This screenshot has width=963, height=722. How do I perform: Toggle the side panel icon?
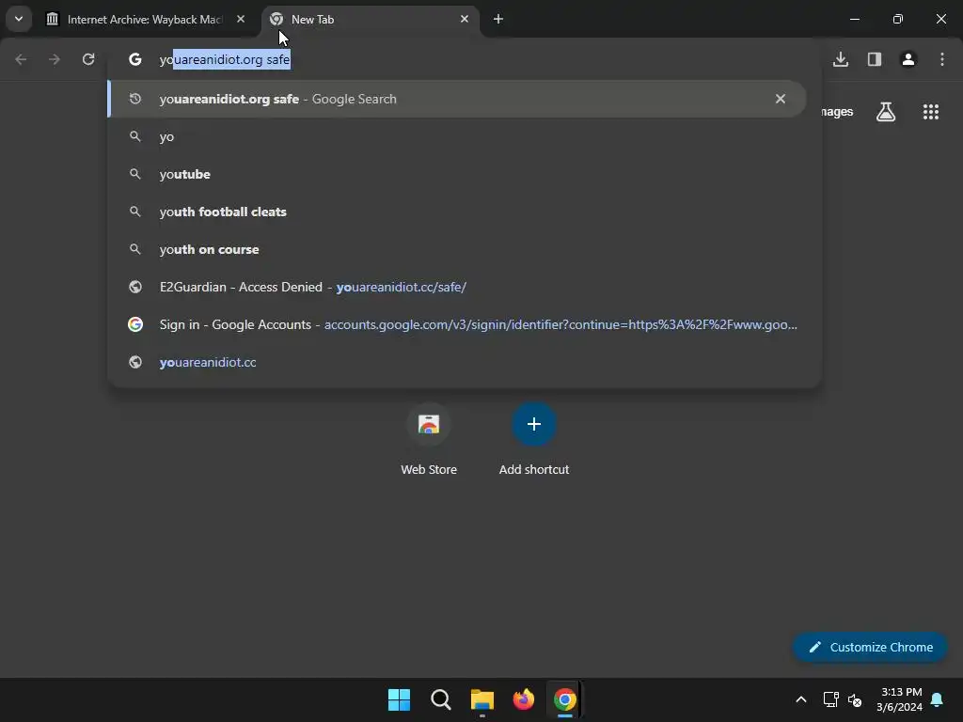[x=875, y=59]
